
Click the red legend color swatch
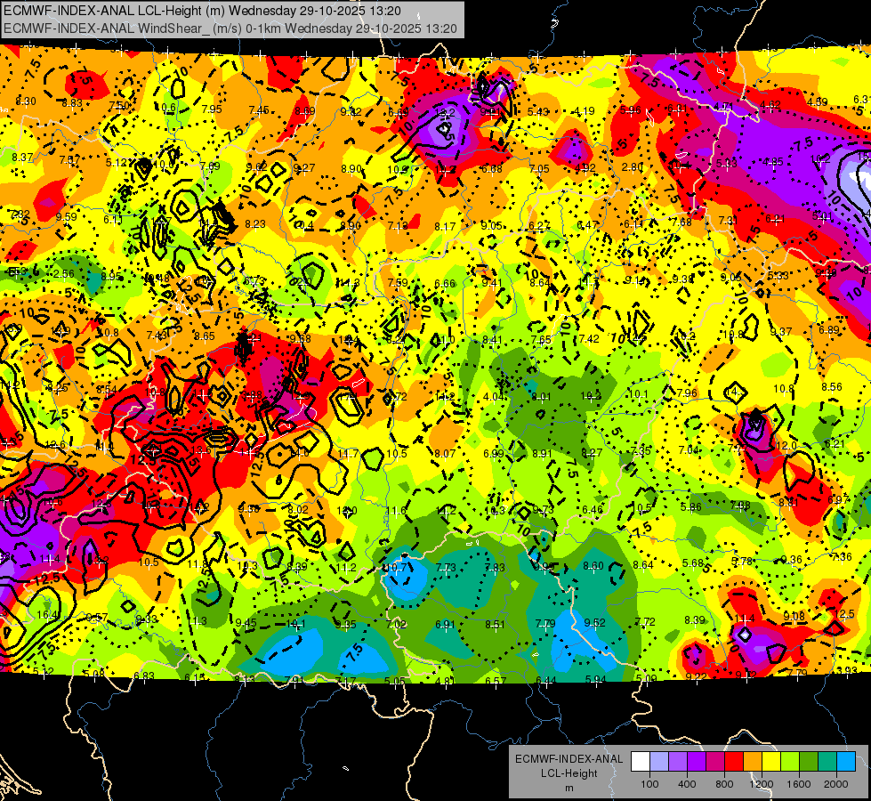[x=734, y=762]
